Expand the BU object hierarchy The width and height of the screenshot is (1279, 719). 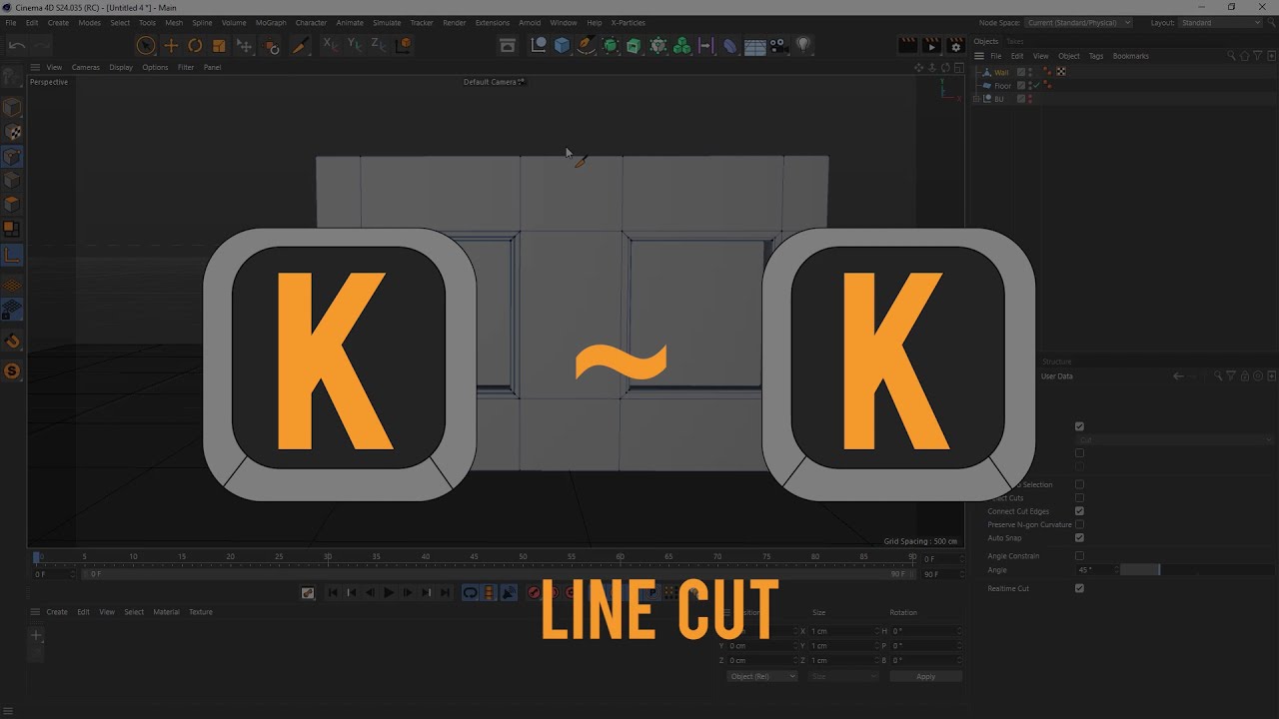(x=977, y=99)
